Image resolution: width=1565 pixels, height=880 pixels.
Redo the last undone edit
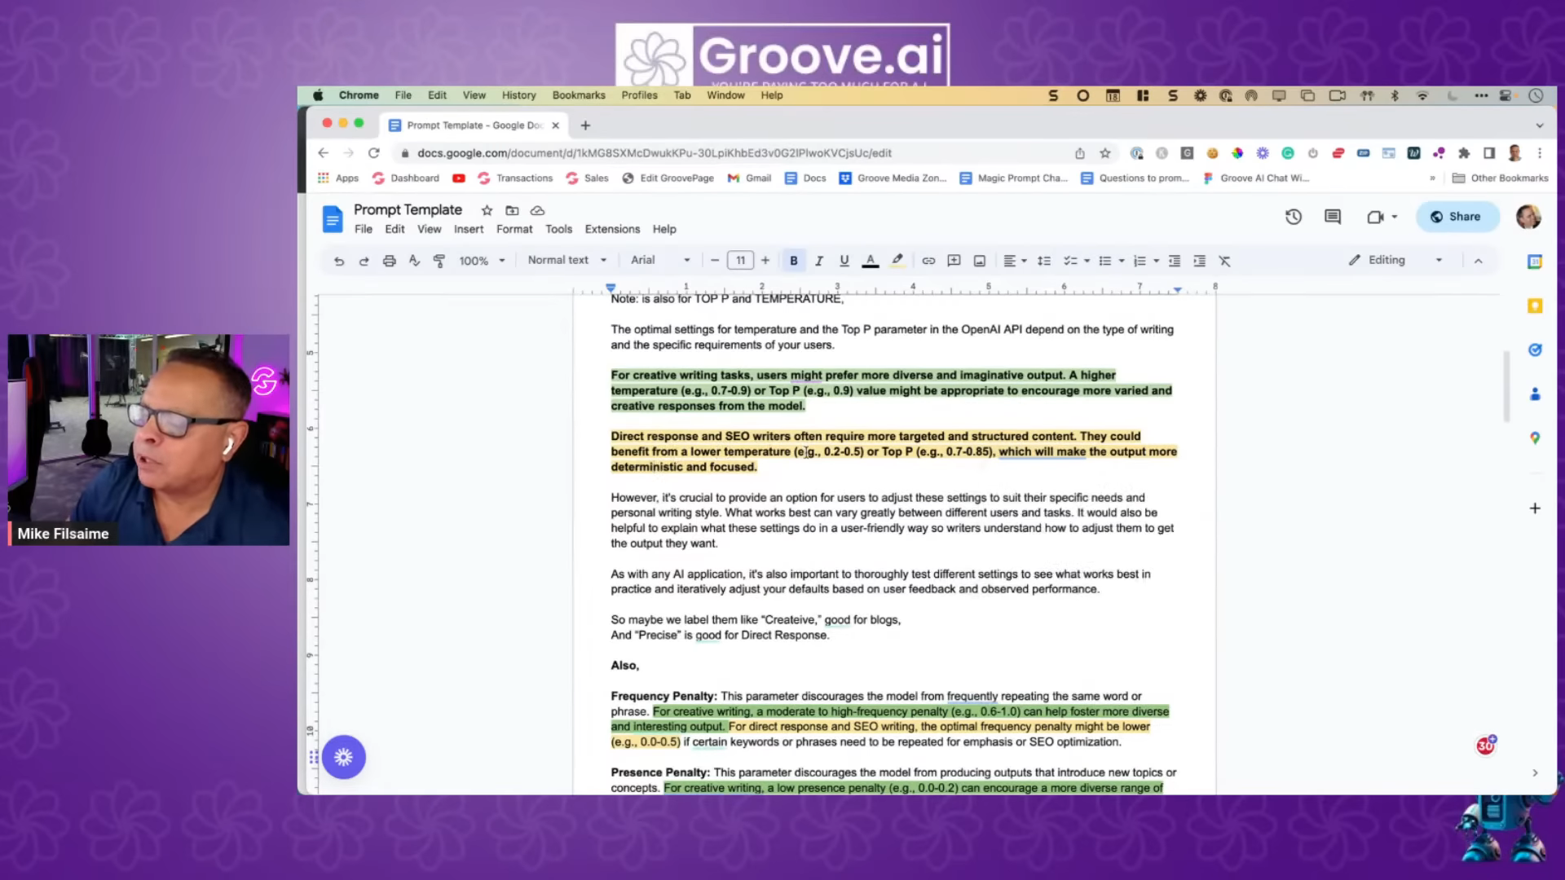[364, 261]
